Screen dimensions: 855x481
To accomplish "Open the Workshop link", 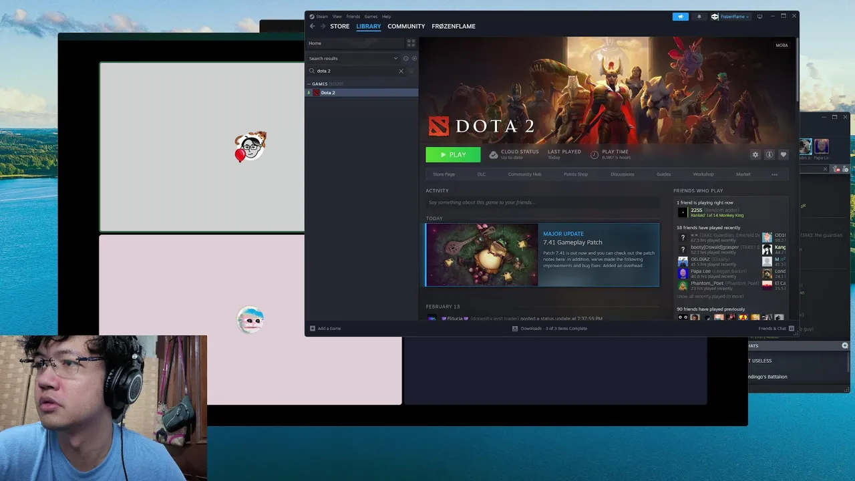I will pyautogui.click(x=703, y=174).
